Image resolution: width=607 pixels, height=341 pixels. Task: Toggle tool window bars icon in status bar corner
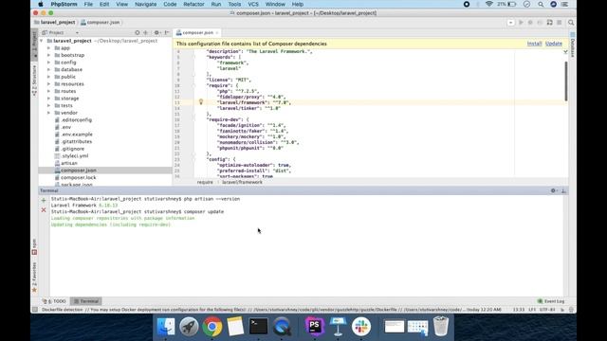pos(35,310)
